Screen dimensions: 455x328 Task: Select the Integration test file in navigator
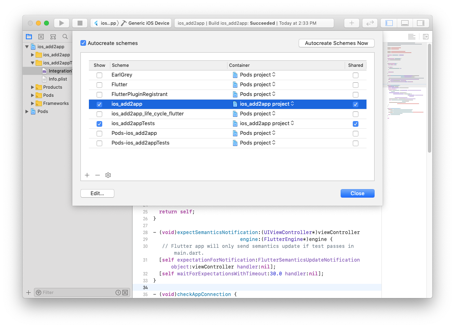pos(57,70)
